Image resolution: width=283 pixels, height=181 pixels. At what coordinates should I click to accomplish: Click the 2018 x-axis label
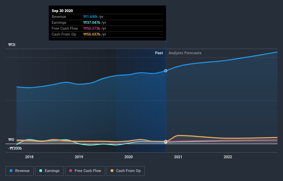(x=29, y=157)
